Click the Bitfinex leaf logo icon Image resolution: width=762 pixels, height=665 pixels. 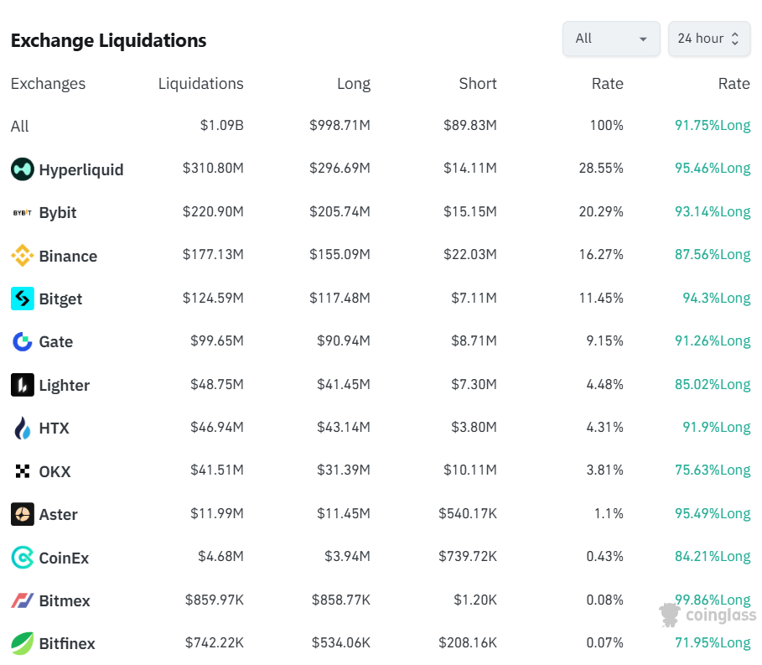[23, 643]
